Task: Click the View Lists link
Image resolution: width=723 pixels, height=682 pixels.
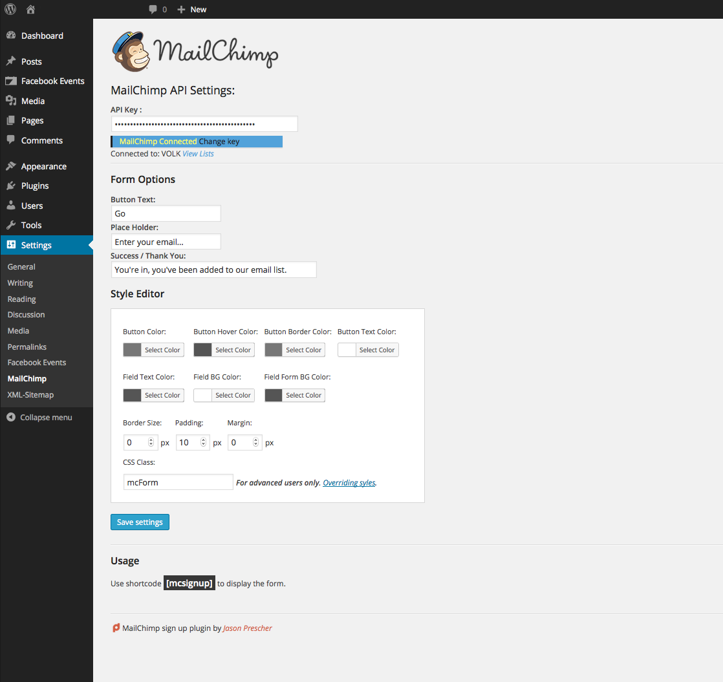Action: click(x=199, y=153)
